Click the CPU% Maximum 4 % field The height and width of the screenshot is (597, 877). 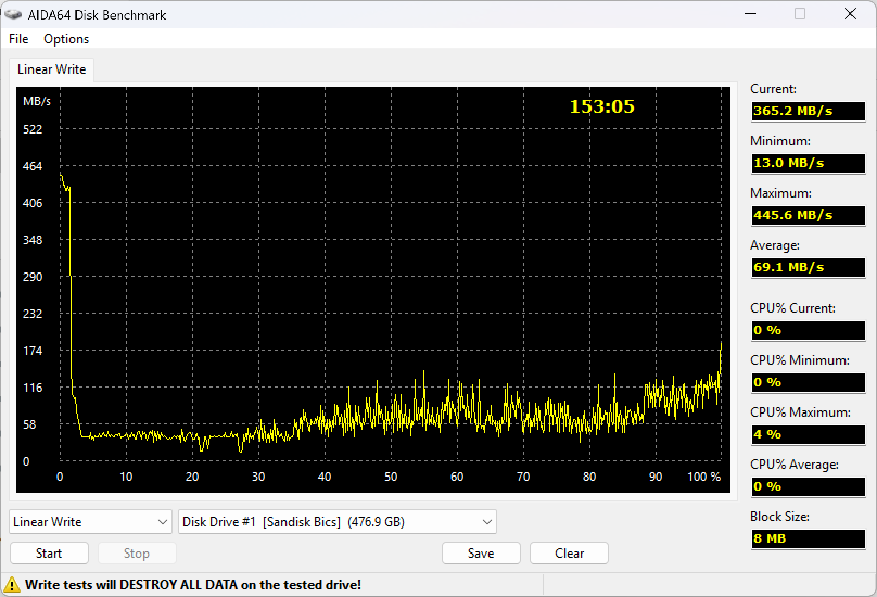808,434
